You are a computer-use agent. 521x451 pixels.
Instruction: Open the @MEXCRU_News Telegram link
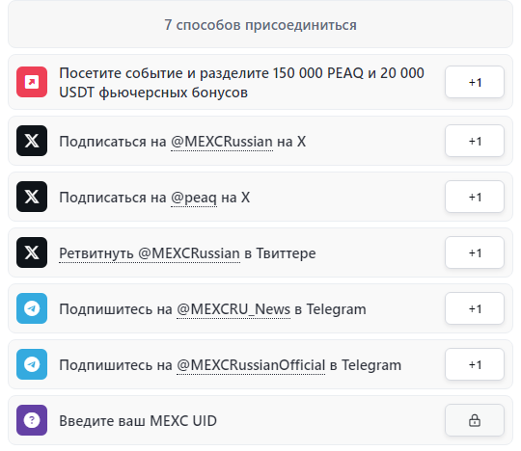point(233,309)
